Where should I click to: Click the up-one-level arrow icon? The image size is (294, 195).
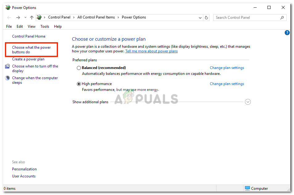31,18
